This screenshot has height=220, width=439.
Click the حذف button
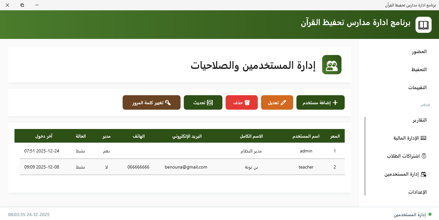[241, 102]
